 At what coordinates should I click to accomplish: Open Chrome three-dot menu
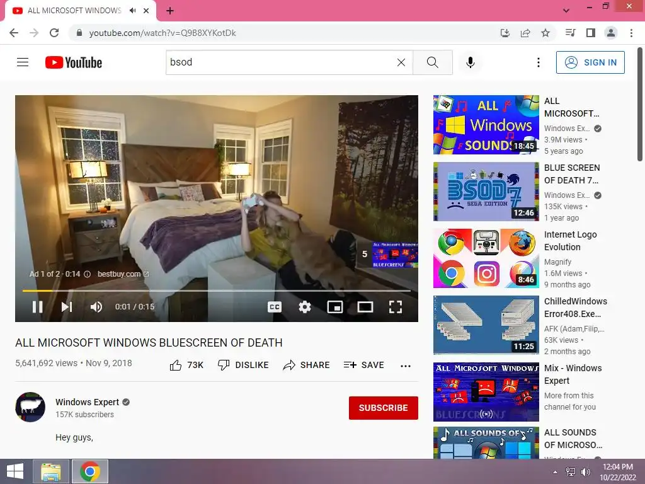631,33
